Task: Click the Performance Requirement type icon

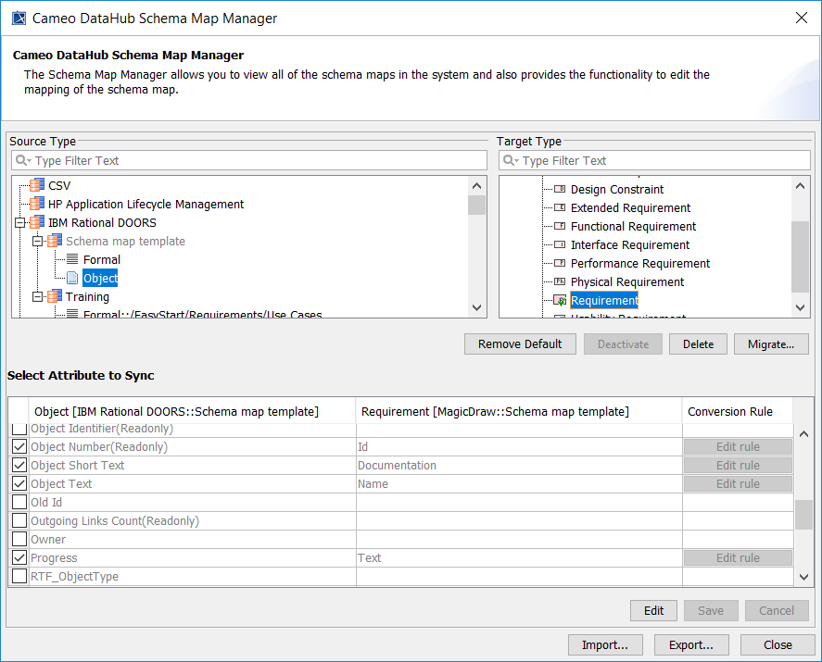Action: pyautogui.click(x=560, y=264)
